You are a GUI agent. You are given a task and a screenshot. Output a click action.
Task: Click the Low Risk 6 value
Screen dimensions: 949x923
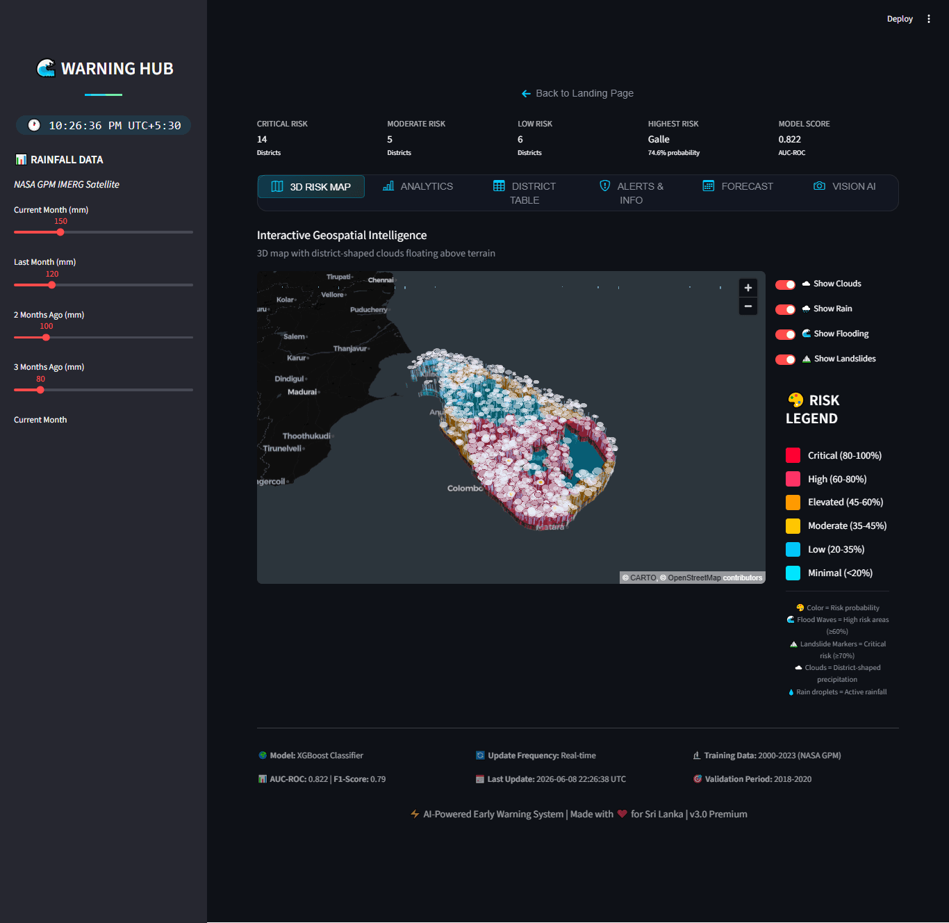point(520,139)
